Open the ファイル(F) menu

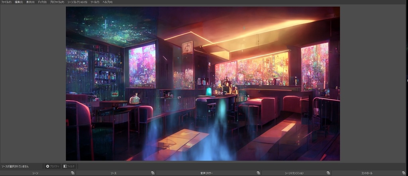[x=6, y=2]
